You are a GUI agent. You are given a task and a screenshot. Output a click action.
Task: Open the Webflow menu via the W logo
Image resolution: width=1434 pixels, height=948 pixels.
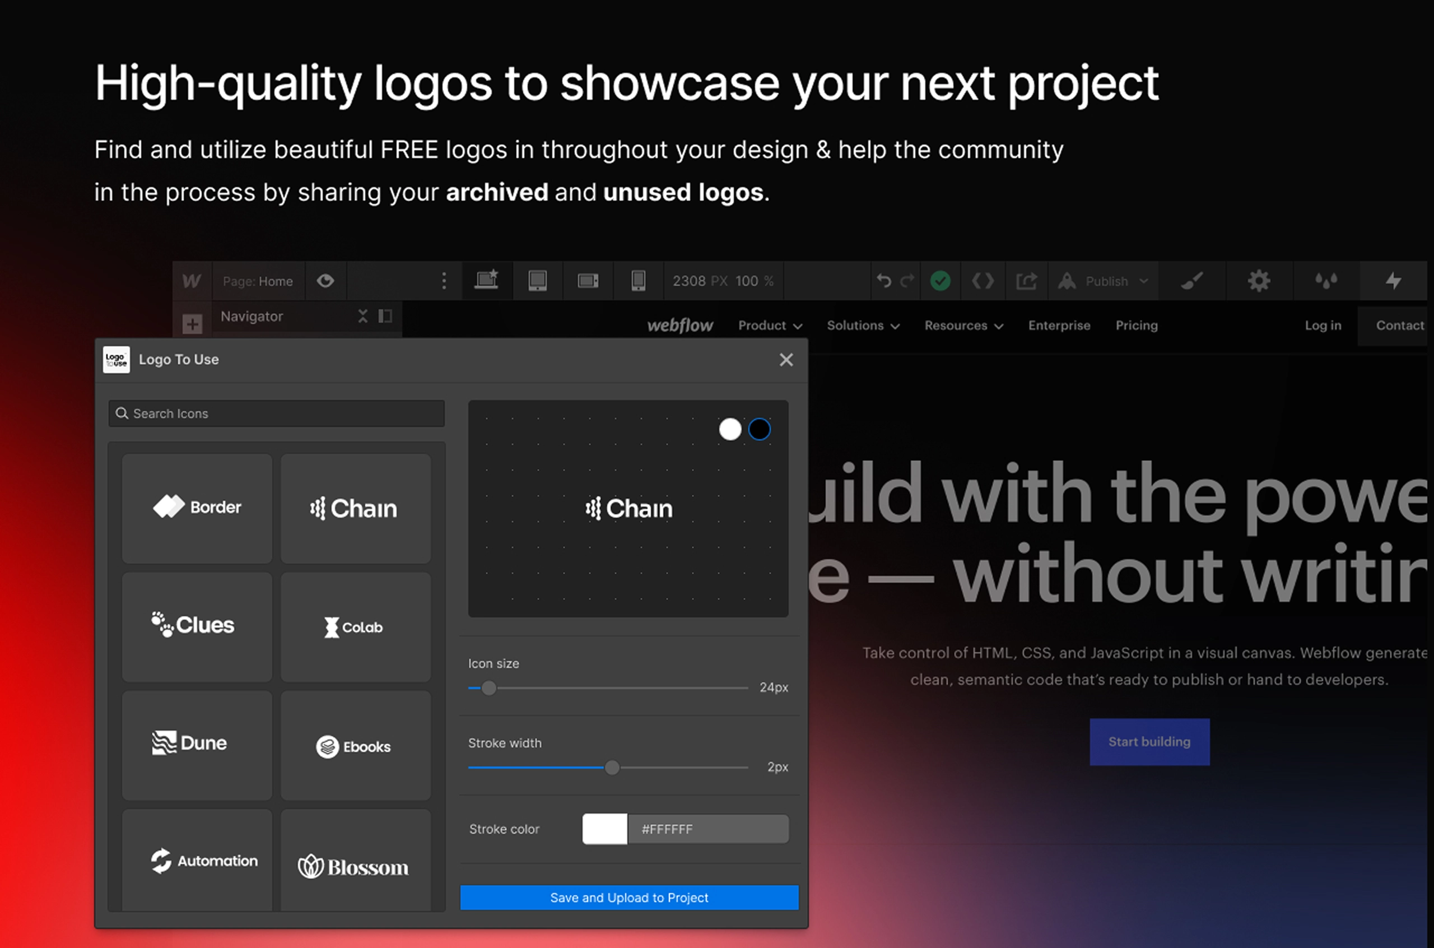(192, 281)
